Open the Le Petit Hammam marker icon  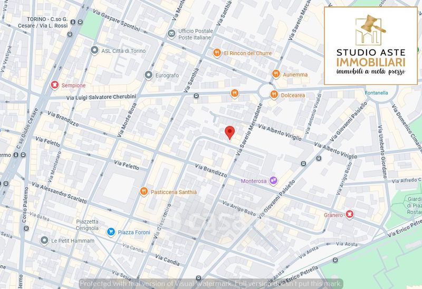(44, 240)
